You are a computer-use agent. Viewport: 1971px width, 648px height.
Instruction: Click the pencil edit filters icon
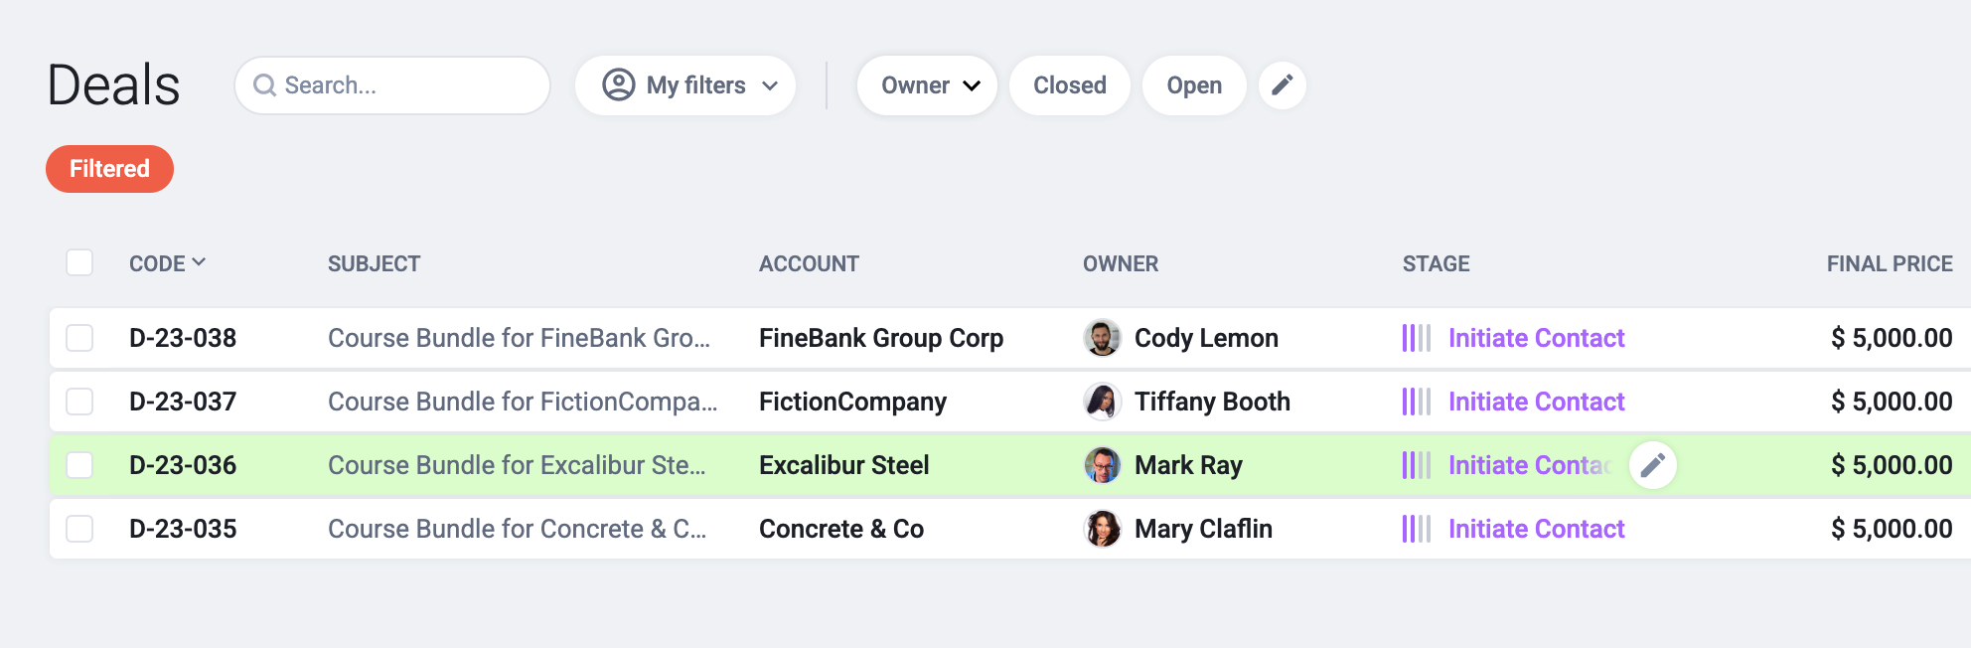point(1282,85)
